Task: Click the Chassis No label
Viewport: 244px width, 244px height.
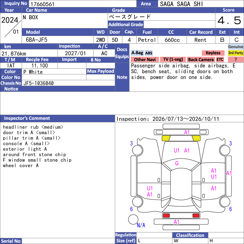Action: (x=11, y=83)
